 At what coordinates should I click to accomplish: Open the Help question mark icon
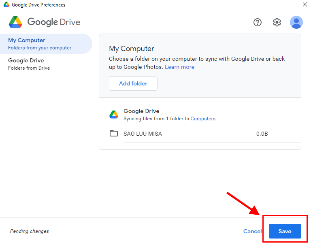pyautogui.click(x=258, y=22)
